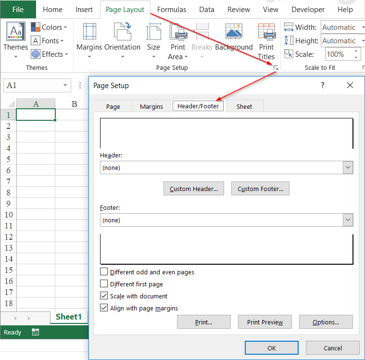Open the Margins icon in Page Setup

point(89,31)
